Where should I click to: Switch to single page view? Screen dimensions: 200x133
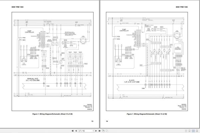[x=186, y=131]
